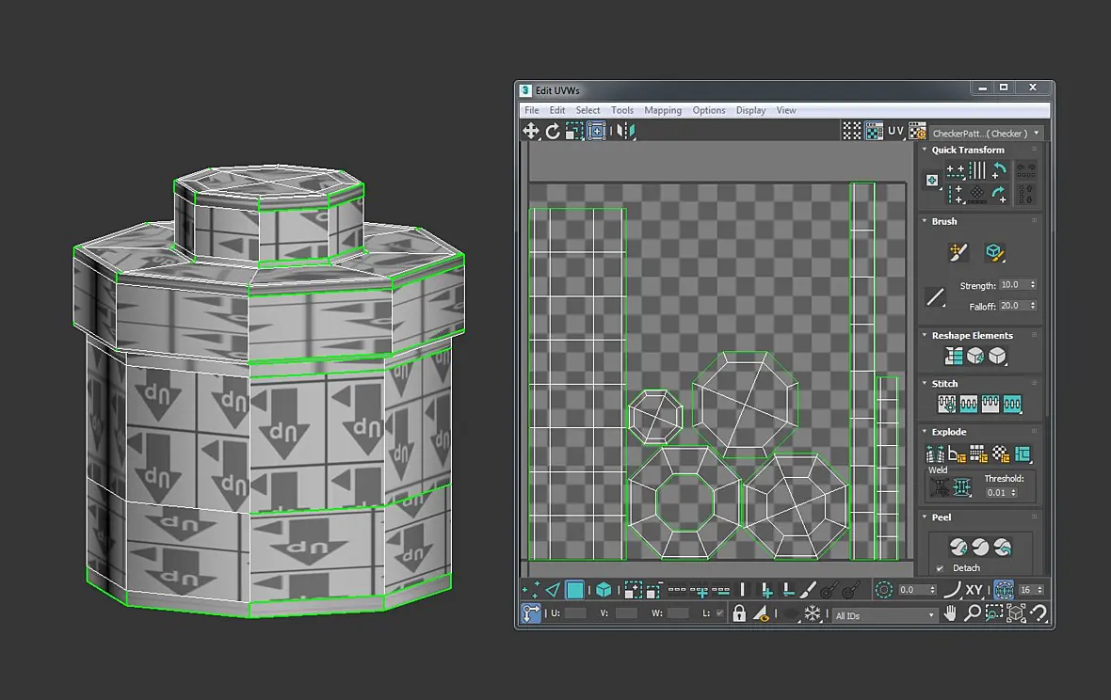1111x700 pixels.
Task: Click the Falloff value field
Action: pos(1013,306)
